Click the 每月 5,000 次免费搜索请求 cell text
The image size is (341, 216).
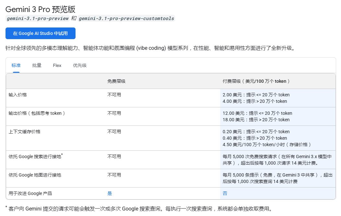point(277,160)
